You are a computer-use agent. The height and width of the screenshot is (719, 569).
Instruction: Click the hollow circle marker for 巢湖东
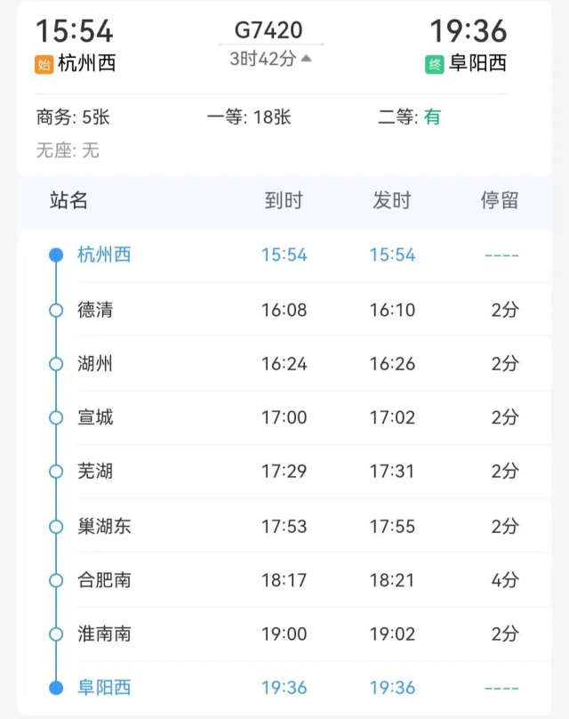click(x=56, y=527)
